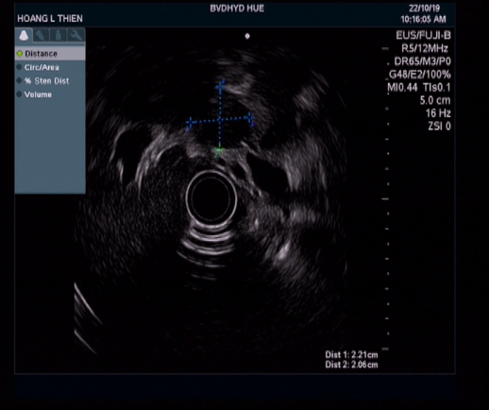Click the 5.0 cm depth setting

[435, 100]
